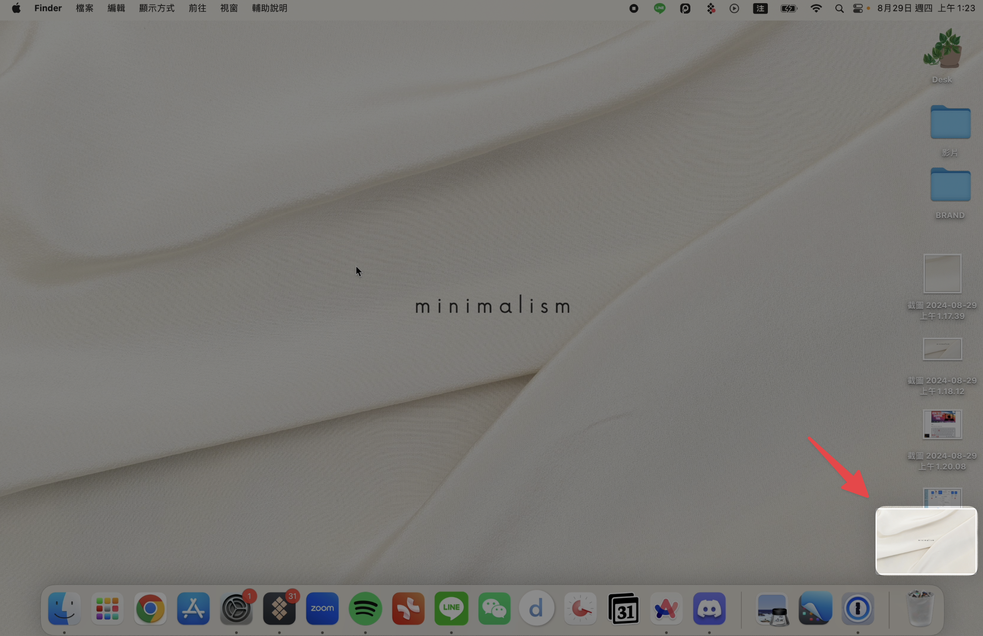Image resolution: width=983 pixels, height=636 pixels.
Task: Open the 檔案 menu
Action: click(84, 8)
